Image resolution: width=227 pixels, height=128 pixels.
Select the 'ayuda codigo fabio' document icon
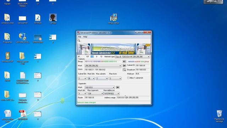tap(7, 116)
